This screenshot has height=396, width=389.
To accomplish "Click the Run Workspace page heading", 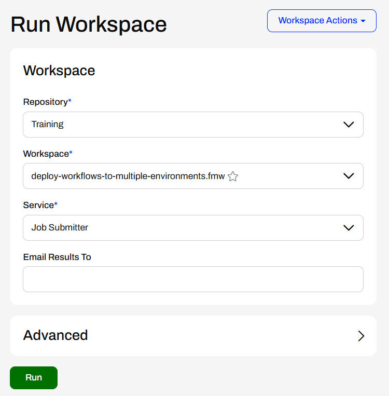I will 89,24.
